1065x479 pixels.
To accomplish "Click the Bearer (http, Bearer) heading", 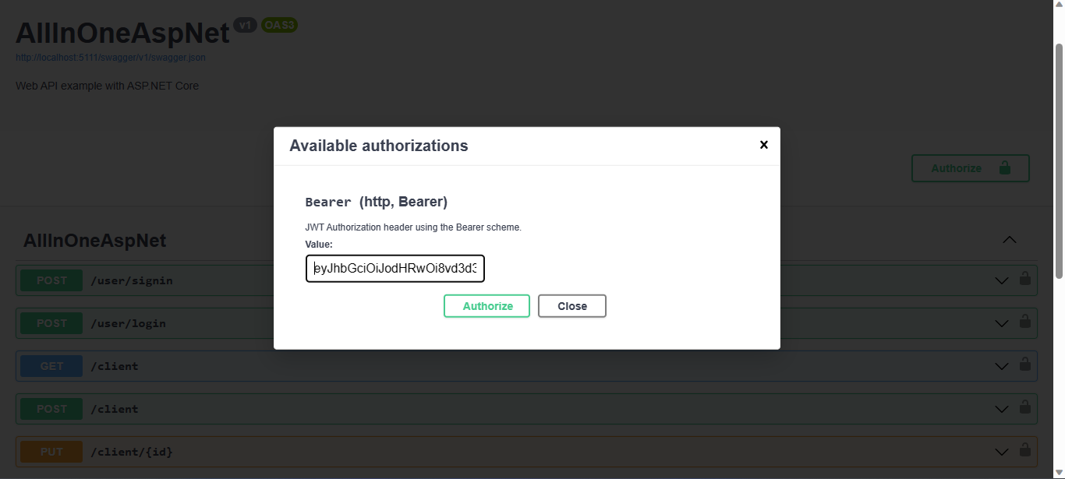I will coord(377,202).
